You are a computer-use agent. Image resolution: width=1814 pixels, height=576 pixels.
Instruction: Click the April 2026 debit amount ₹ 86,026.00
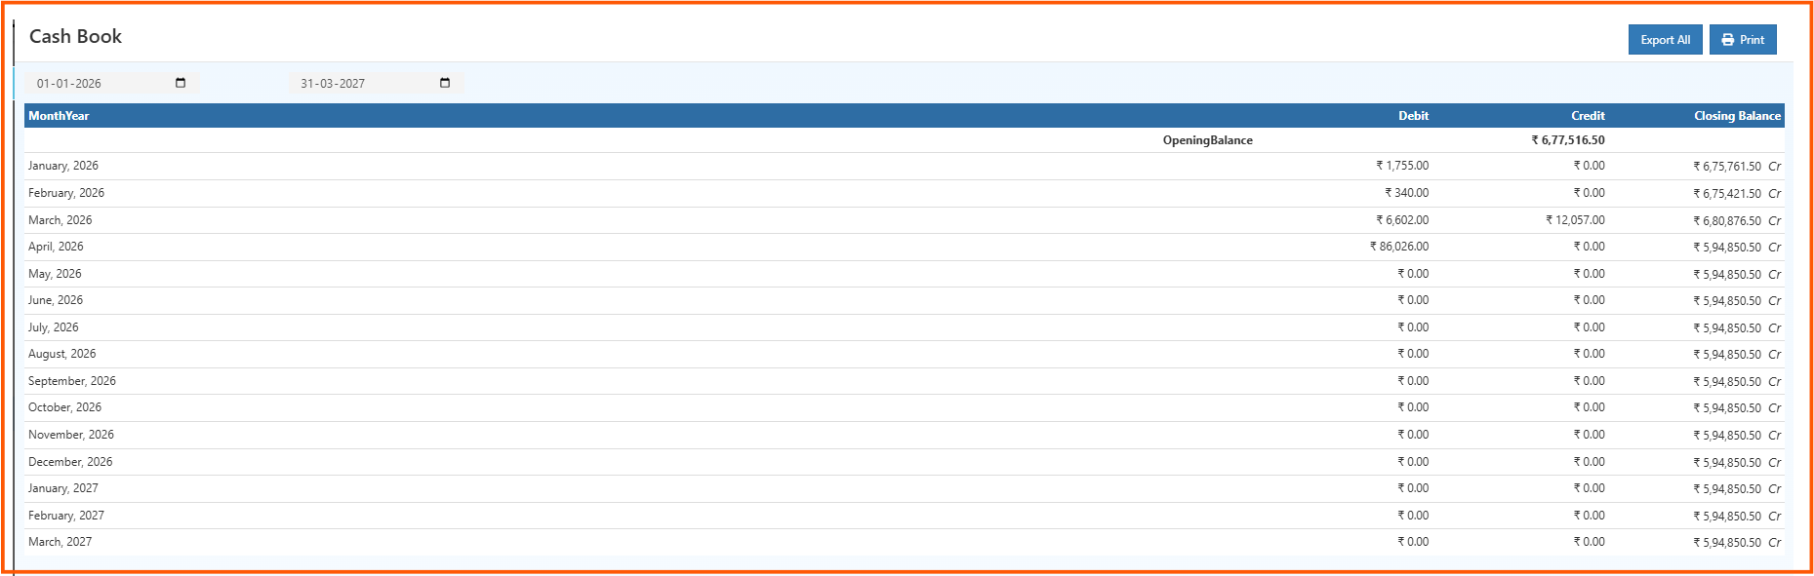[1399, 247]
